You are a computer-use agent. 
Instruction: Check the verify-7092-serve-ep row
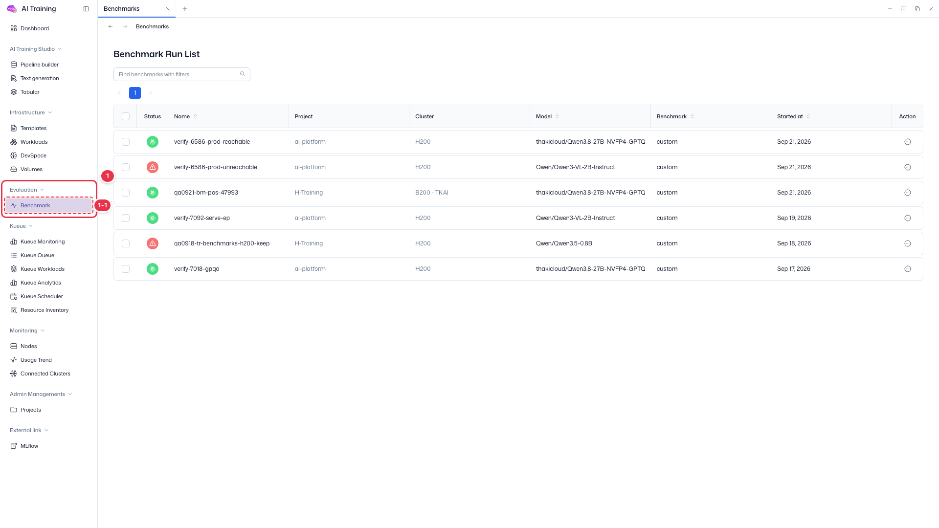coord(126,218)
